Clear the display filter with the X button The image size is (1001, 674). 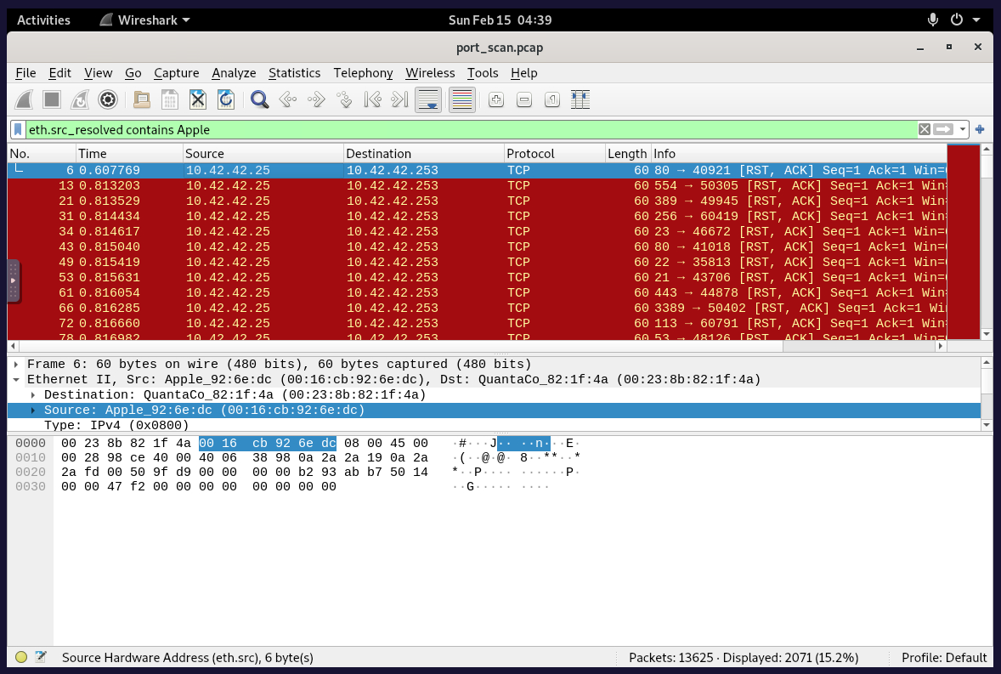click(x=924, y=130)
